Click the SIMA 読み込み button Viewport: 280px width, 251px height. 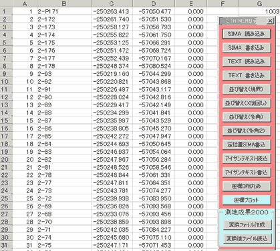tap(247, 34)
